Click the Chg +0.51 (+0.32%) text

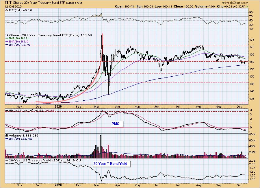click(231, 6)
